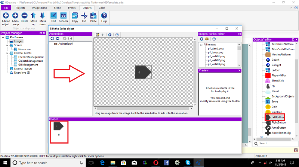
Task: Click Add a group in the ribbon
Action: (15, 19)
